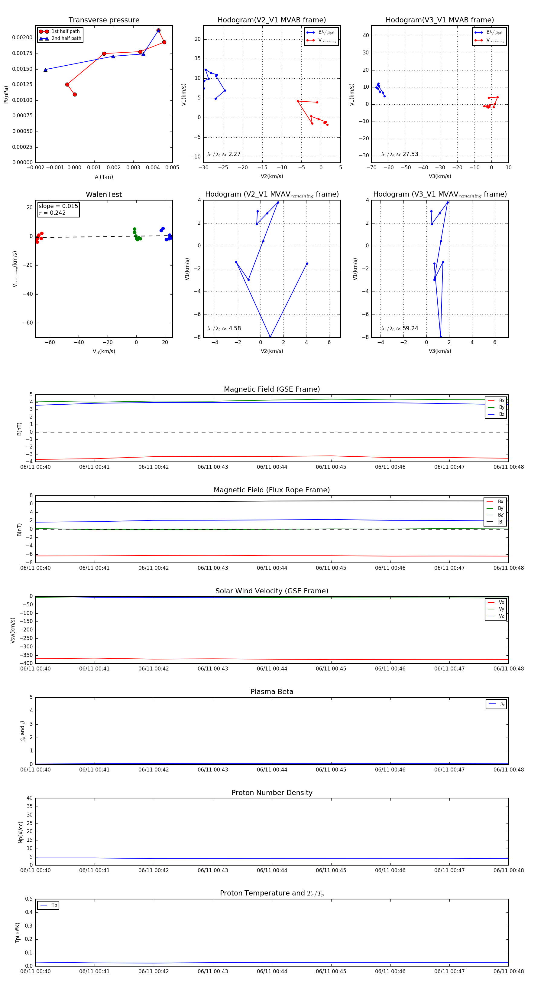Click eigenvalue ratio text '27.53'
The height and width of the screenshot is (998, 544).
point(410,154)
